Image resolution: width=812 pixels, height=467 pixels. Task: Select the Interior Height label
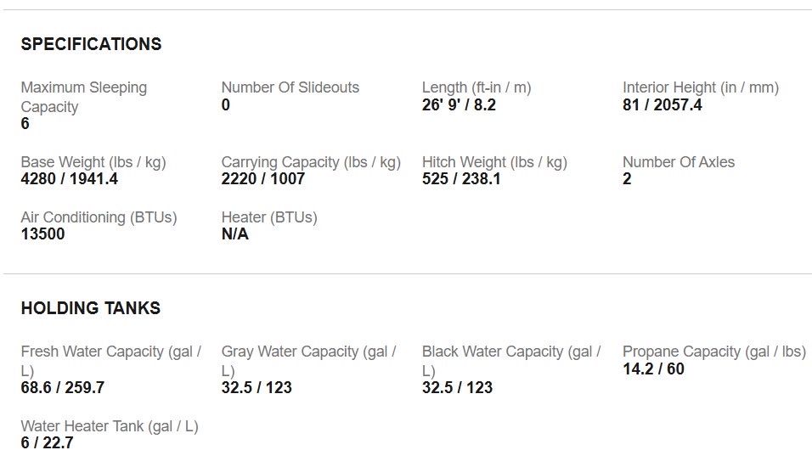(700, 87)
